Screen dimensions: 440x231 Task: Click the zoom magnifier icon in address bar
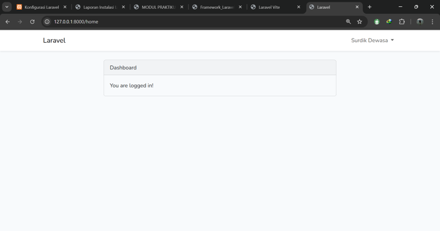pyautogui.click(x=348, y=22)
